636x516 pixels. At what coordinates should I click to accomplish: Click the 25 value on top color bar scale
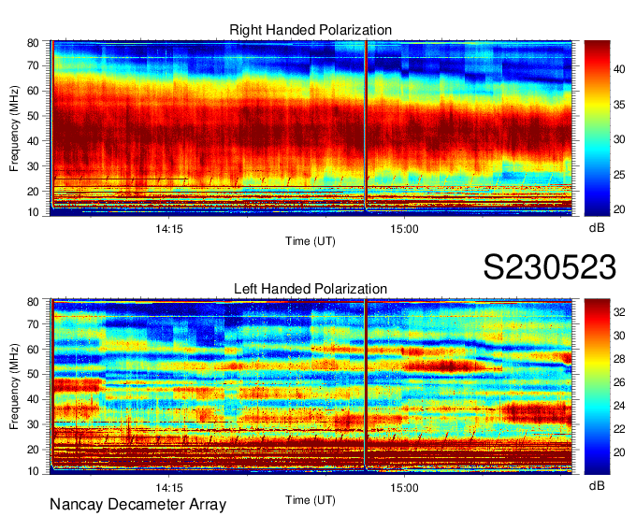click(x=619, y=175)
